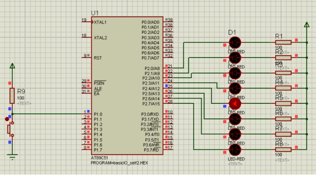Select resistor R5 component

[x=283, y=103]
